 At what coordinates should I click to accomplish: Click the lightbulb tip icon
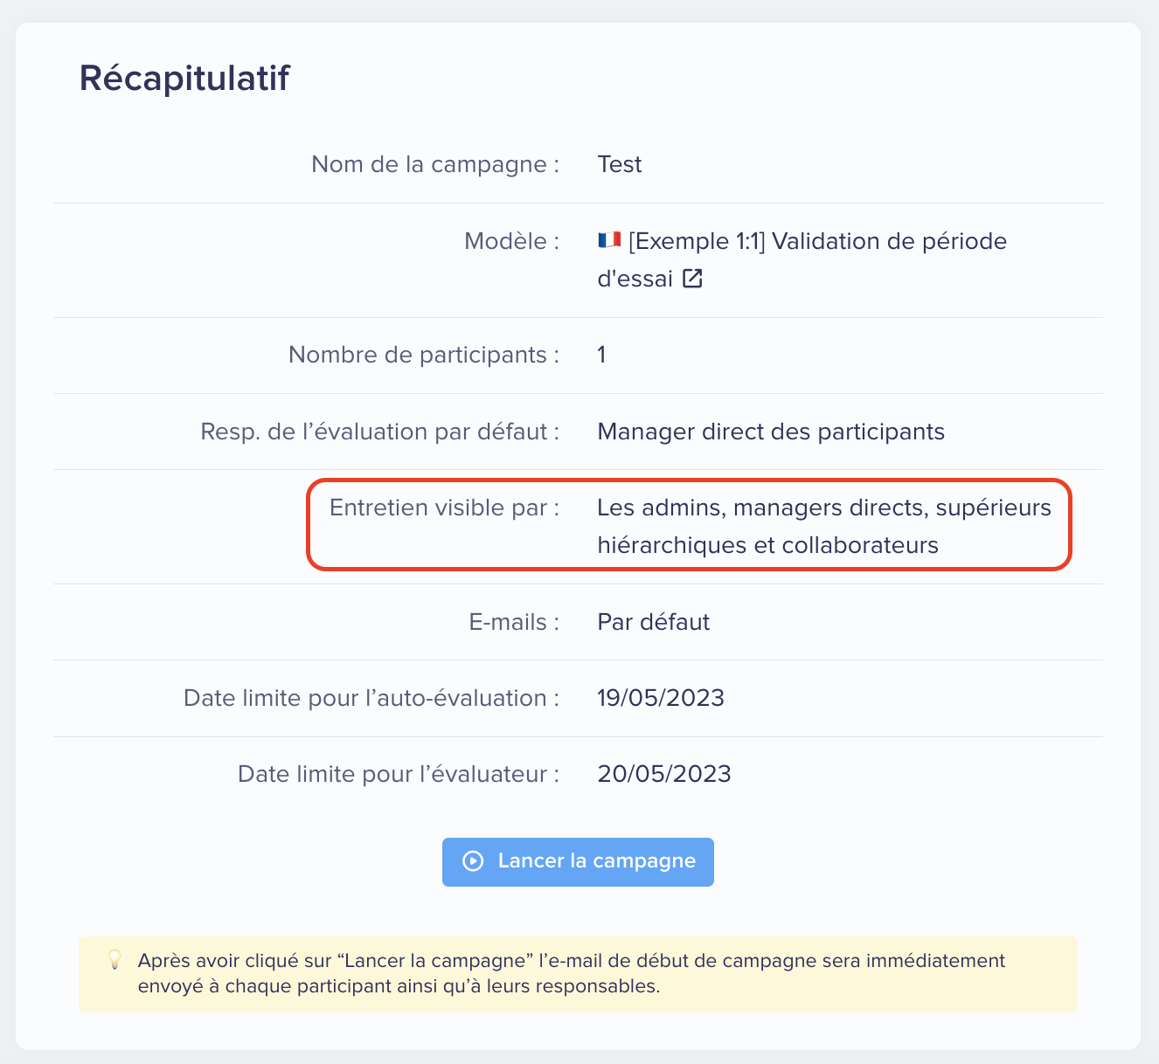pyautogui.click(x=115, y=961)
